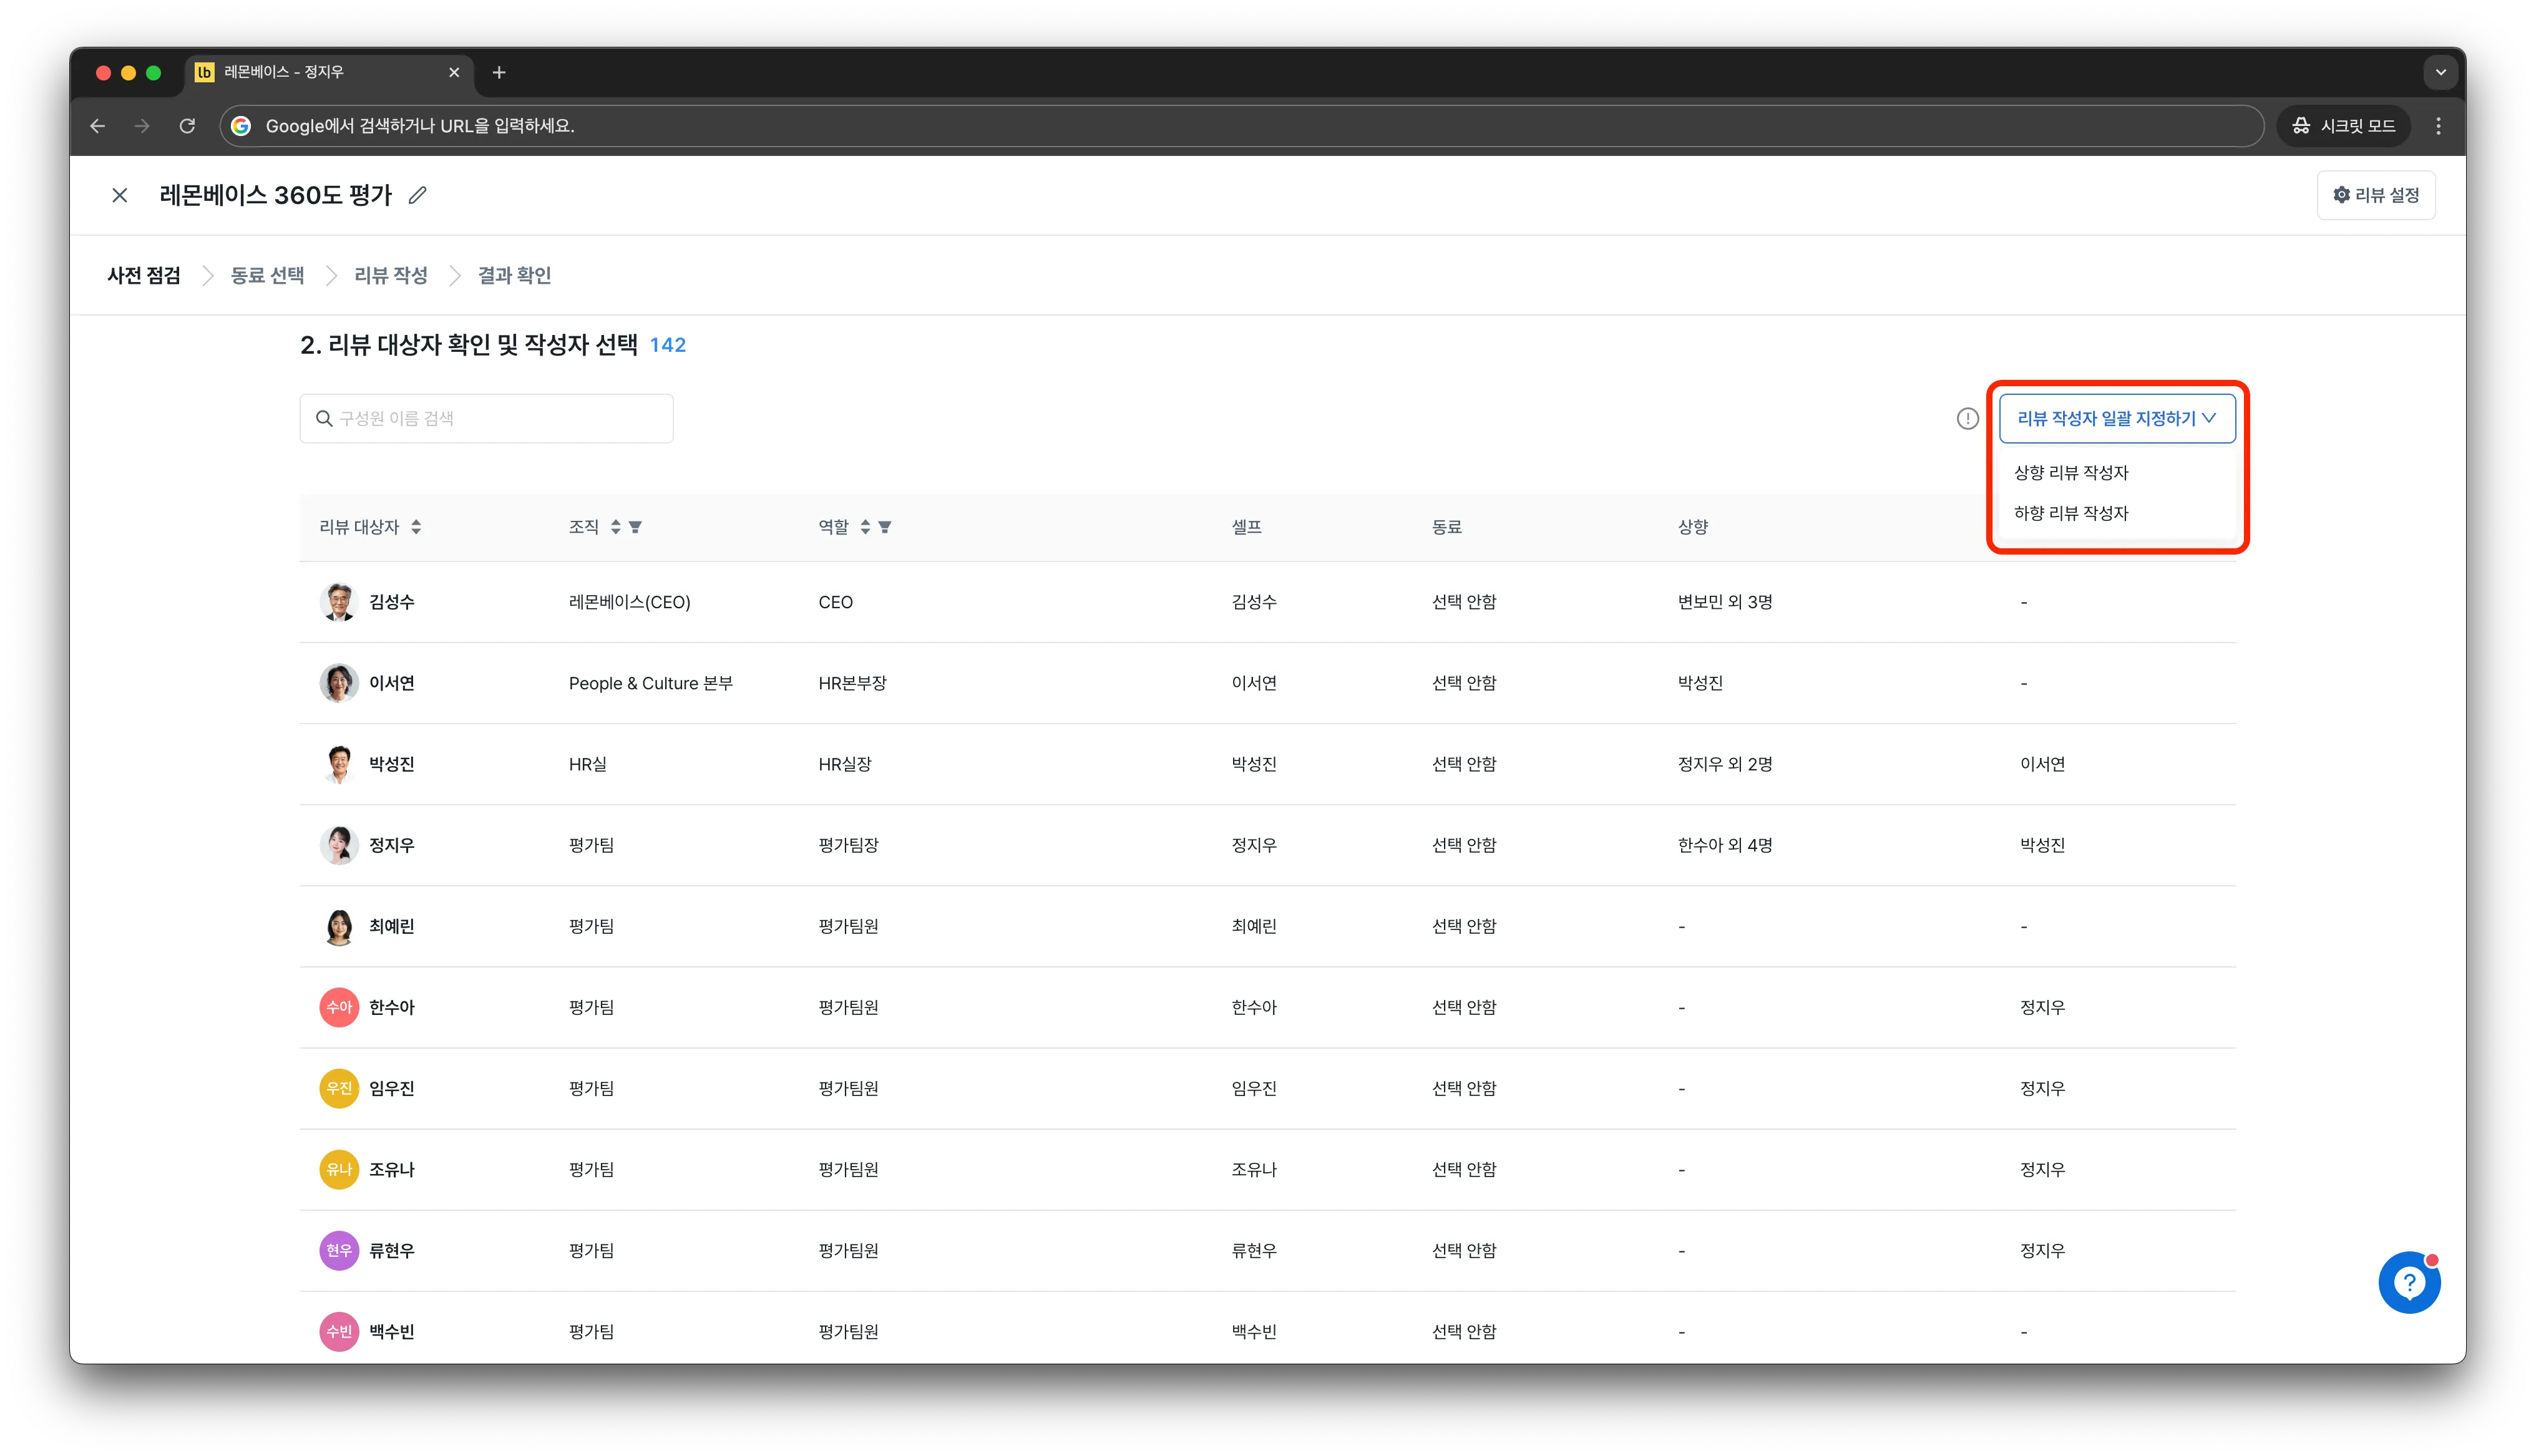Click the 시크릿 모드 incognito indicator
Image resolution: width=2536 pixels, height=1456 pixels.
coord(2343,126)
